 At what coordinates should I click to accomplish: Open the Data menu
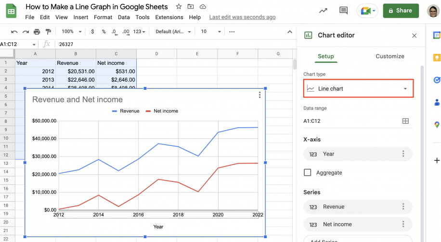click(x=124, y=17)
